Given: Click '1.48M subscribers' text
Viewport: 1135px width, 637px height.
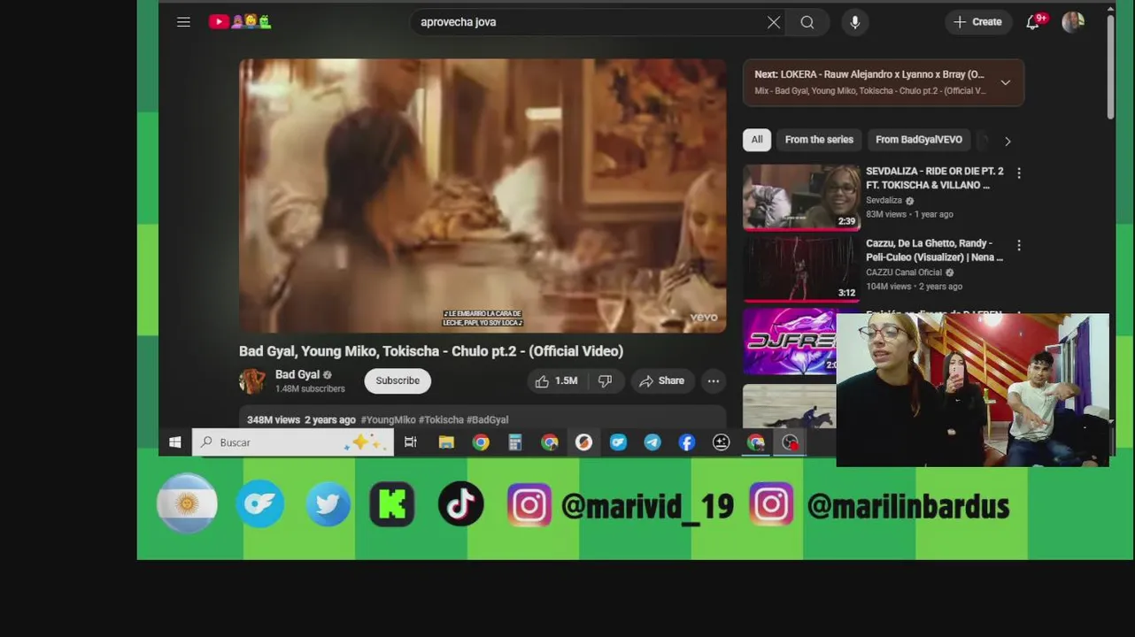Looking at the screenshot, I should (310, 389).
